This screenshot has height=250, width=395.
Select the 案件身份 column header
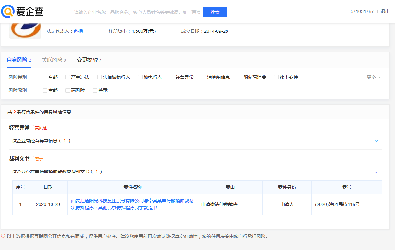287,187
